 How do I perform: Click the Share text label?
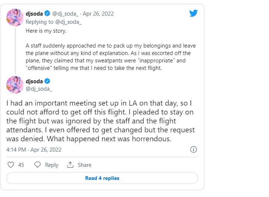pyautogui.click(x=84, y=165)
